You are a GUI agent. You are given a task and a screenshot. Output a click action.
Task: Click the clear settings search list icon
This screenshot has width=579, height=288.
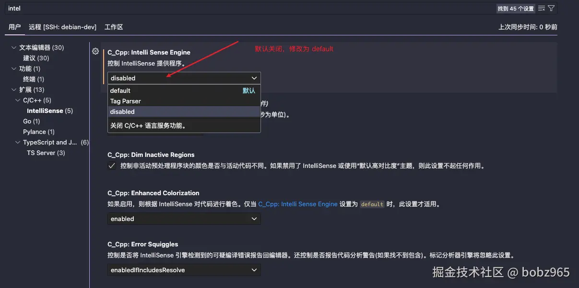click(542, 8)
